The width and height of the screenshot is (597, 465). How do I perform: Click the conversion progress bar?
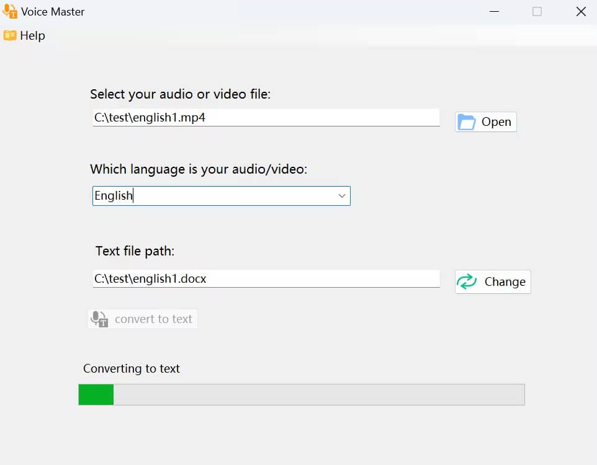[x=301, y=394]
